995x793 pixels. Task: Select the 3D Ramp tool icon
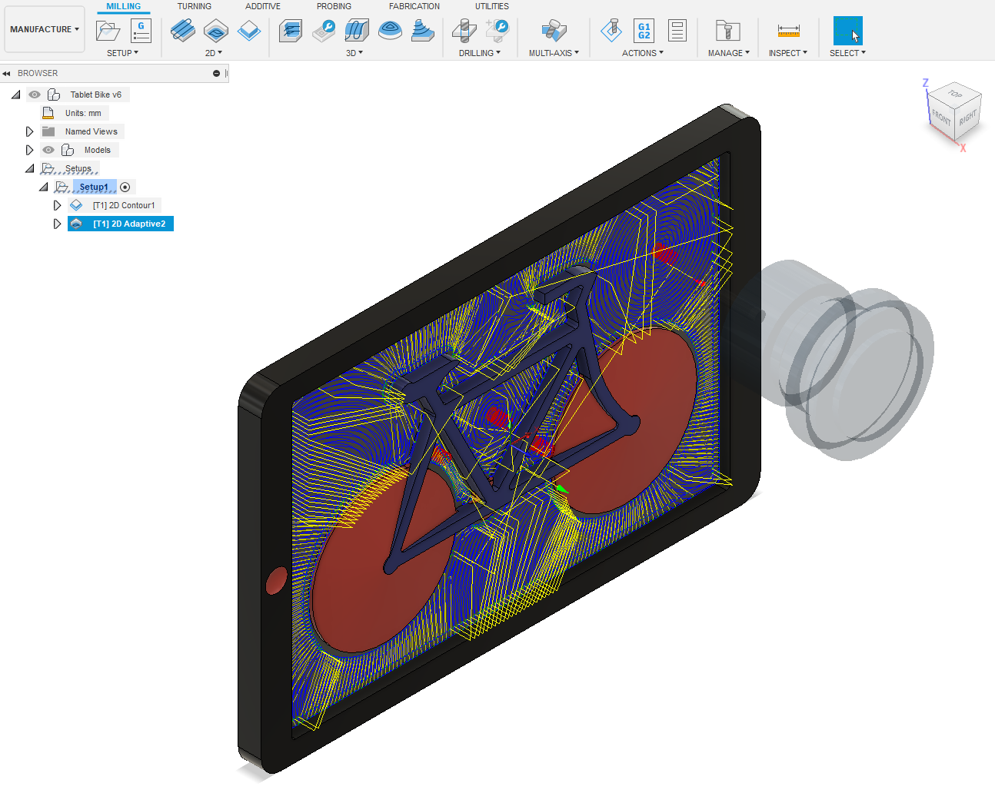[423, 31]
